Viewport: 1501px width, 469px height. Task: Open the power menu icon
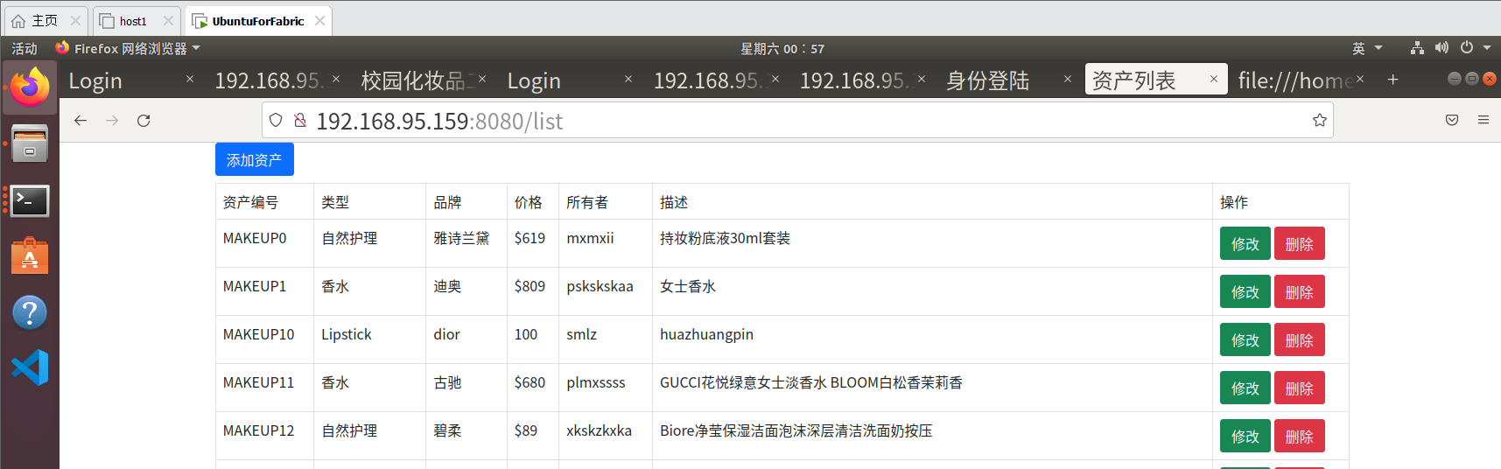1467,48
